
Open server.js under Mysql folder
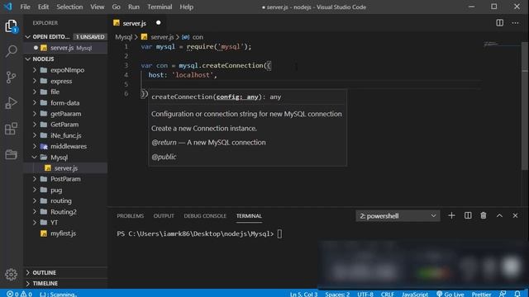pos(66,168)
